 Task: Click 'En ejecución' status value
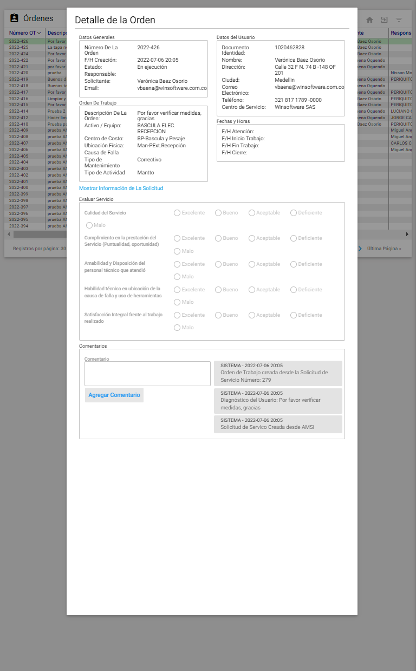(x=152, y=67)
